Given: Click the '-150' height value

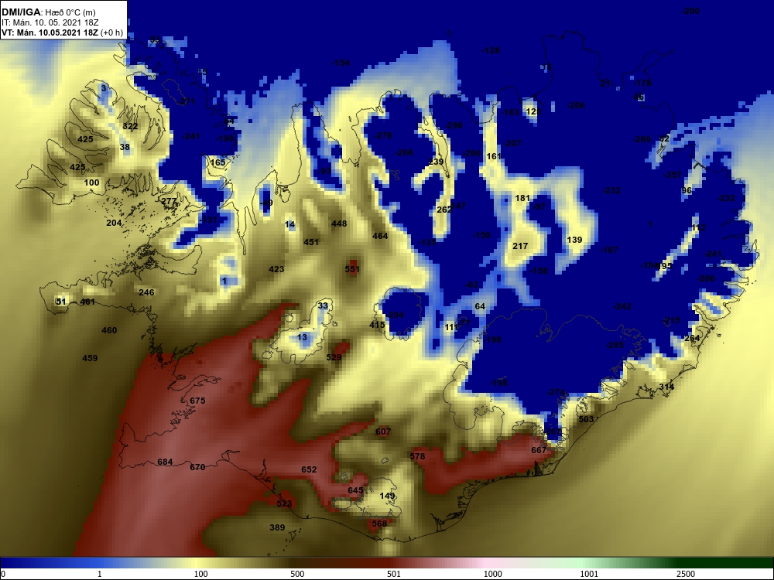Looking at the screenshot, I should [x=481, y=235].
